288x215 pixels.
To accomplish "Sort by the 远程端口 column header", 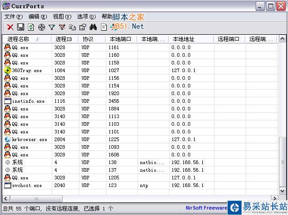I will tap(229, 39).
